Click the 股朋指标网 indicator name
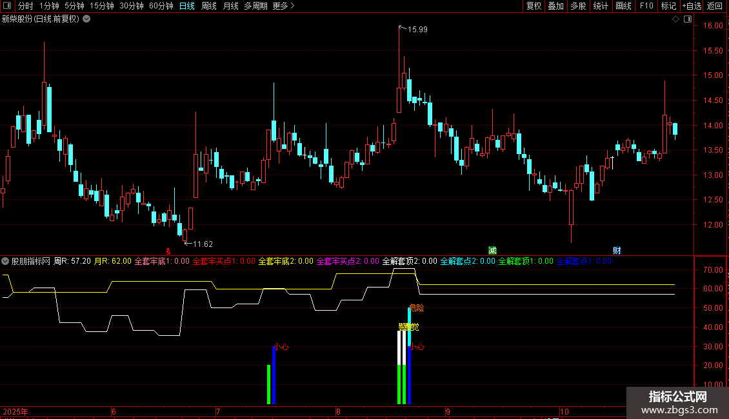The image size is (729, 419). (31, 261)
